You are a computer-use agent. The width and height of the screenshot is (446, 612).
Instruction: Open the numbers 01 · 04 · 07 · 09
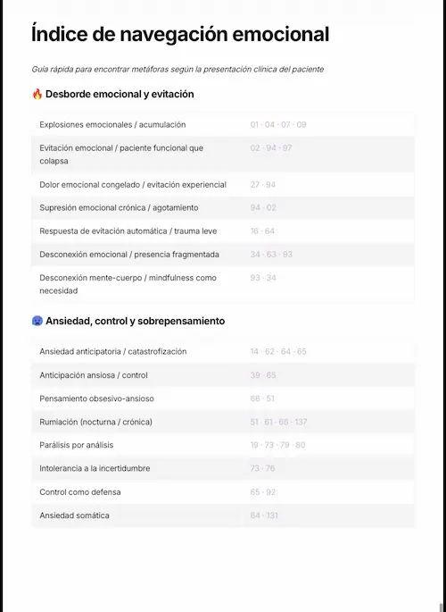278,124
